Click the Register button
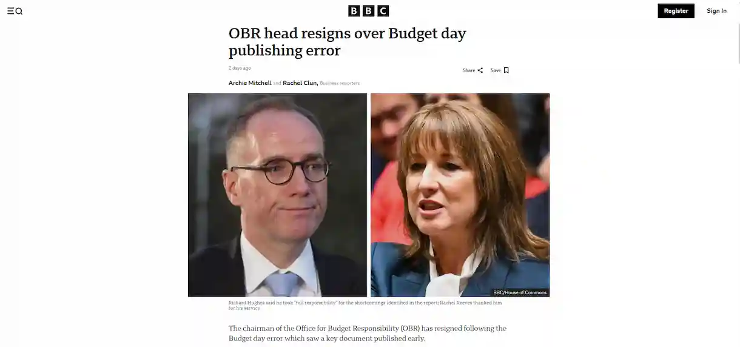Screen dimensions: 740x347 (x=676, y=11)
